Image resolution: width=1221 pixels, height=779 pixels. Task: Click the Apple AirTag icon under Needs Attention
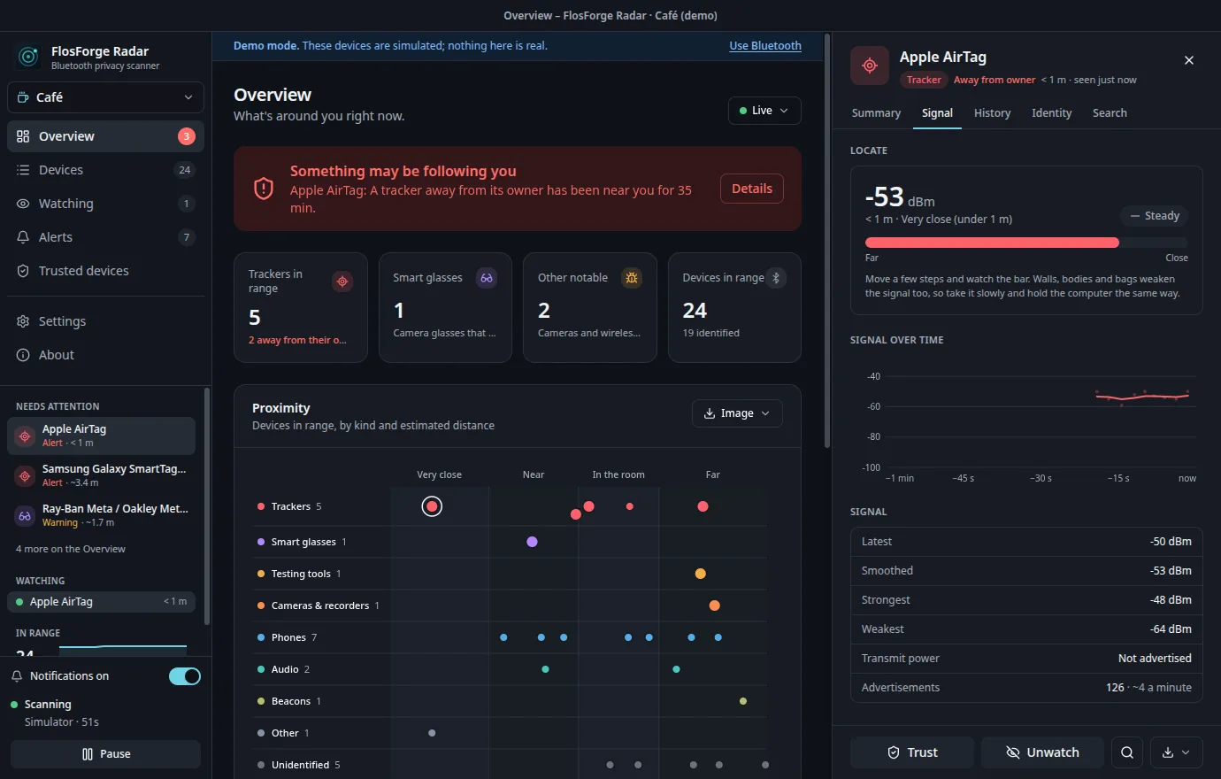click(25, 436)
